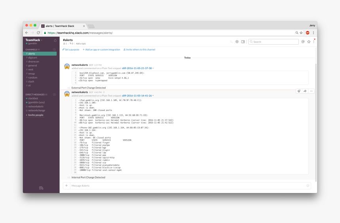340x223 pixels.
Task: Open snippet diff-2016-11-05-14-41-26
Action: pos(137,96)
